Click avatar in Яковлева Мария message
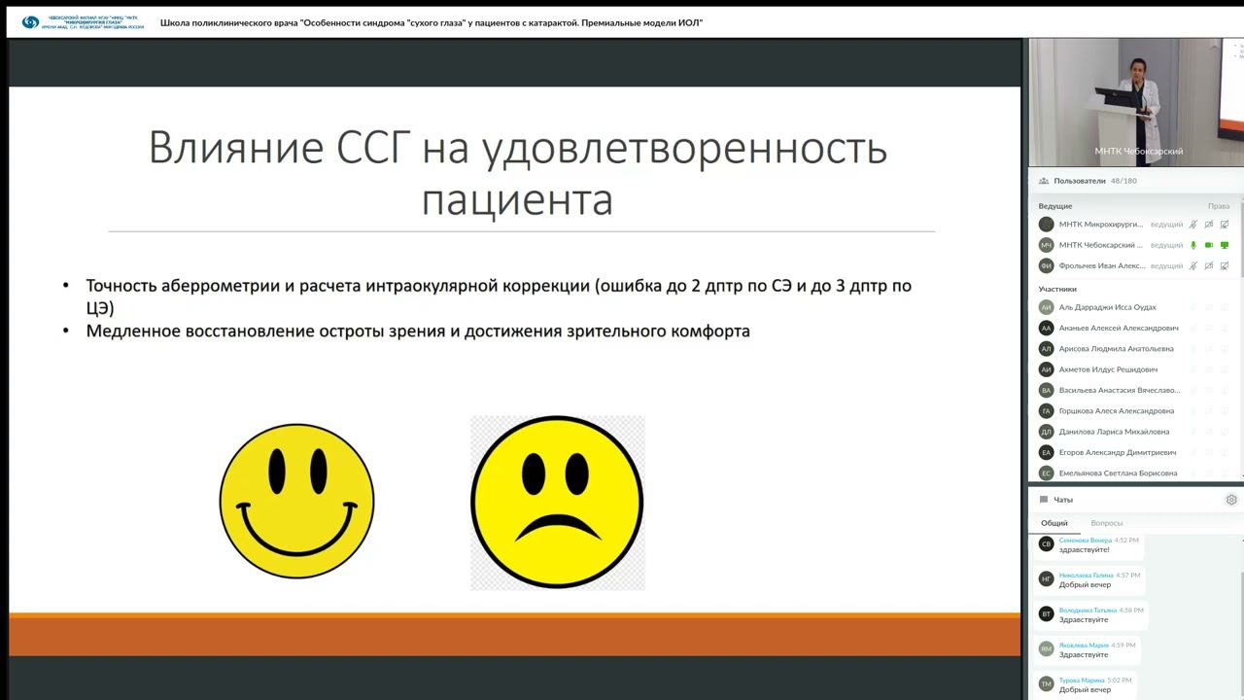The height and width of the screenshot is (700, 1244). coord(1047,649)
